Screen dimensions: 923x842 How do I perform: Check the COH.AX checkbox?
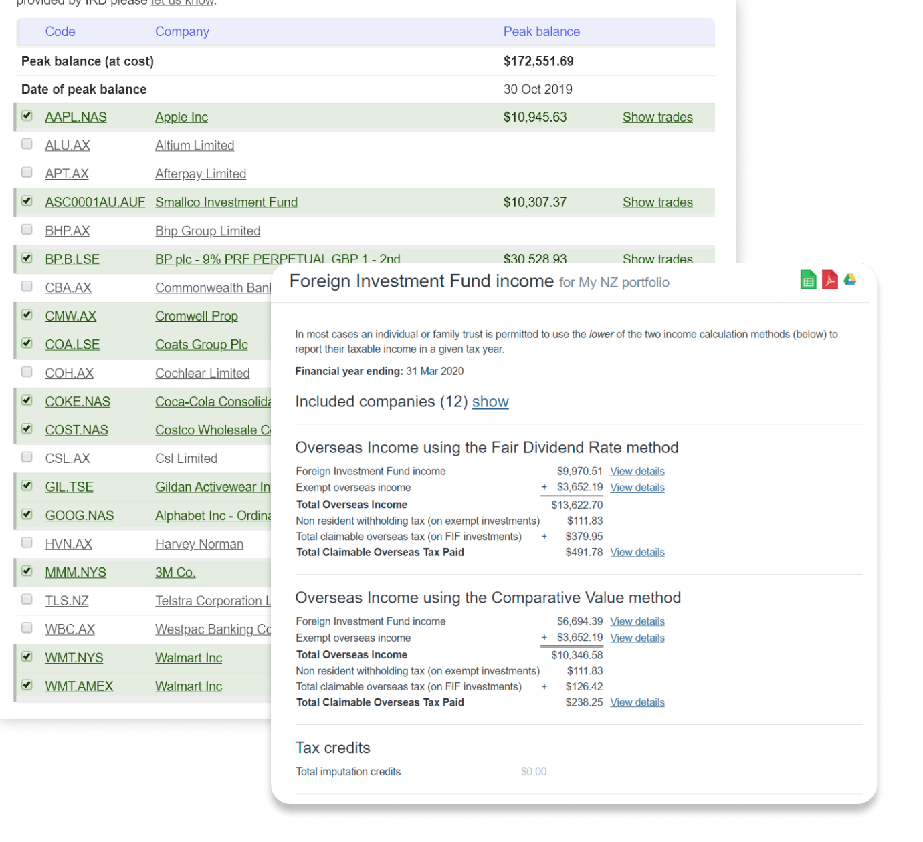[27, 372]
